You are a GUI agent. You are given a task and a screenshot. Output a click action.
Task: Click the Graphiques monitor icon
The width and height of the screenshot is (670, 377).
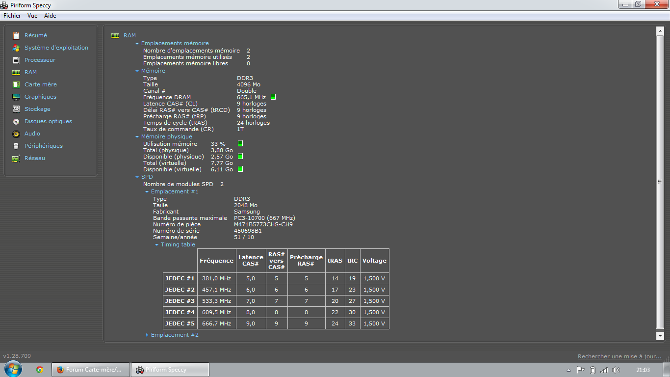[x=16, y=97]
